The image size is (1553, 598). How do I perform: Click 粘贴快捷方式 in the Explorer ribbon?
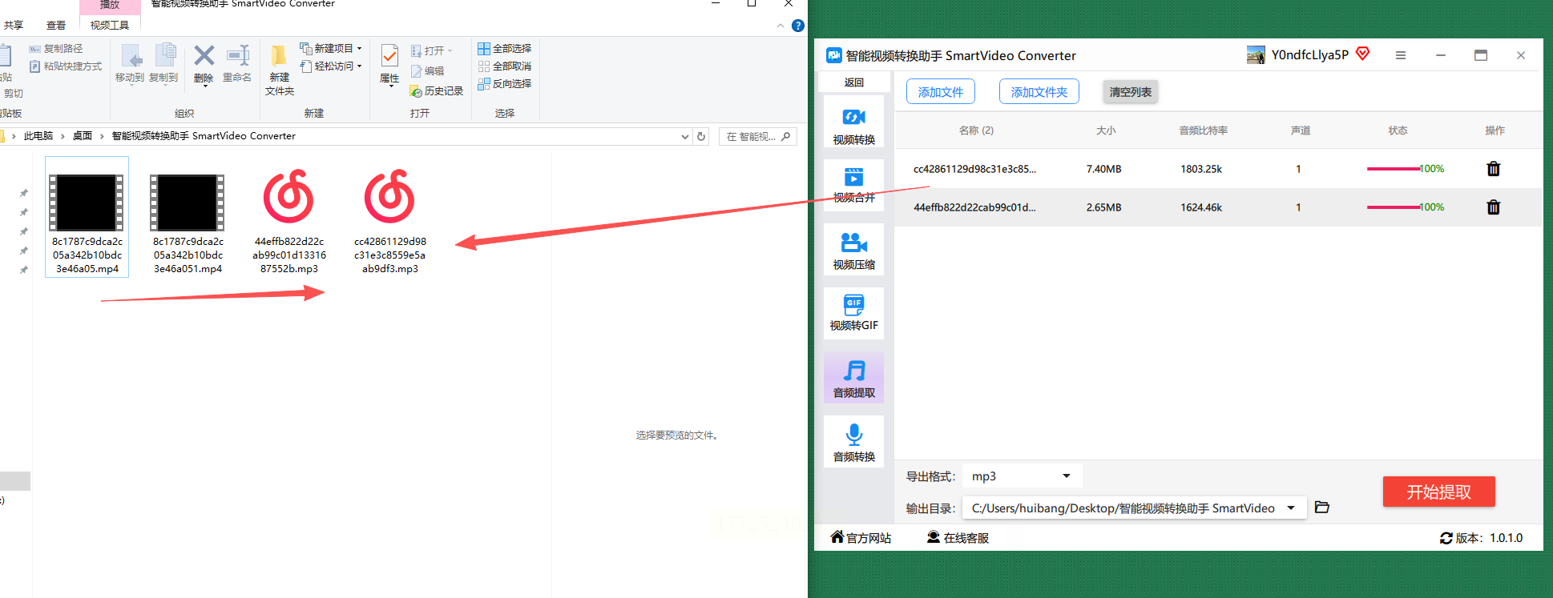(66, 66)
